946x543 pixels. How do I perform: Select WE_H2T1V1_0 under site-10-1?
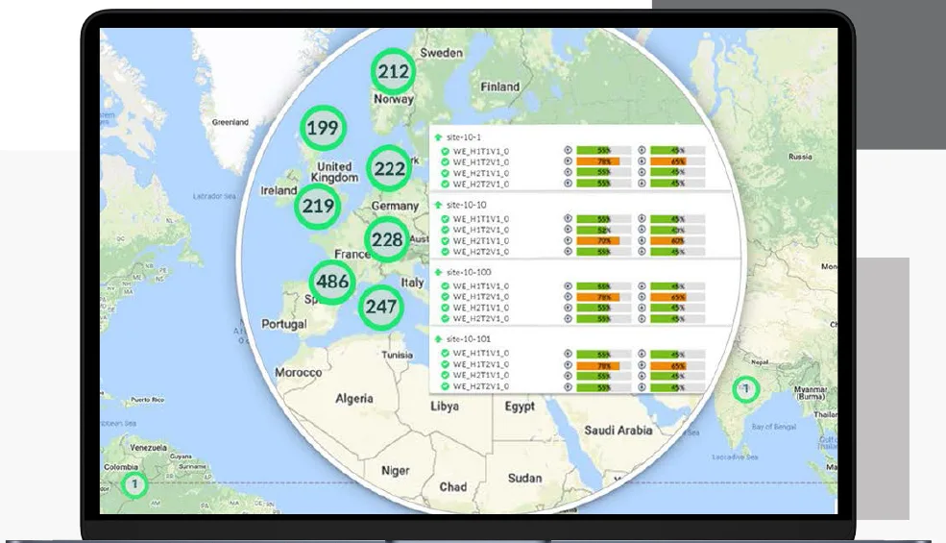tap(481, 173)
